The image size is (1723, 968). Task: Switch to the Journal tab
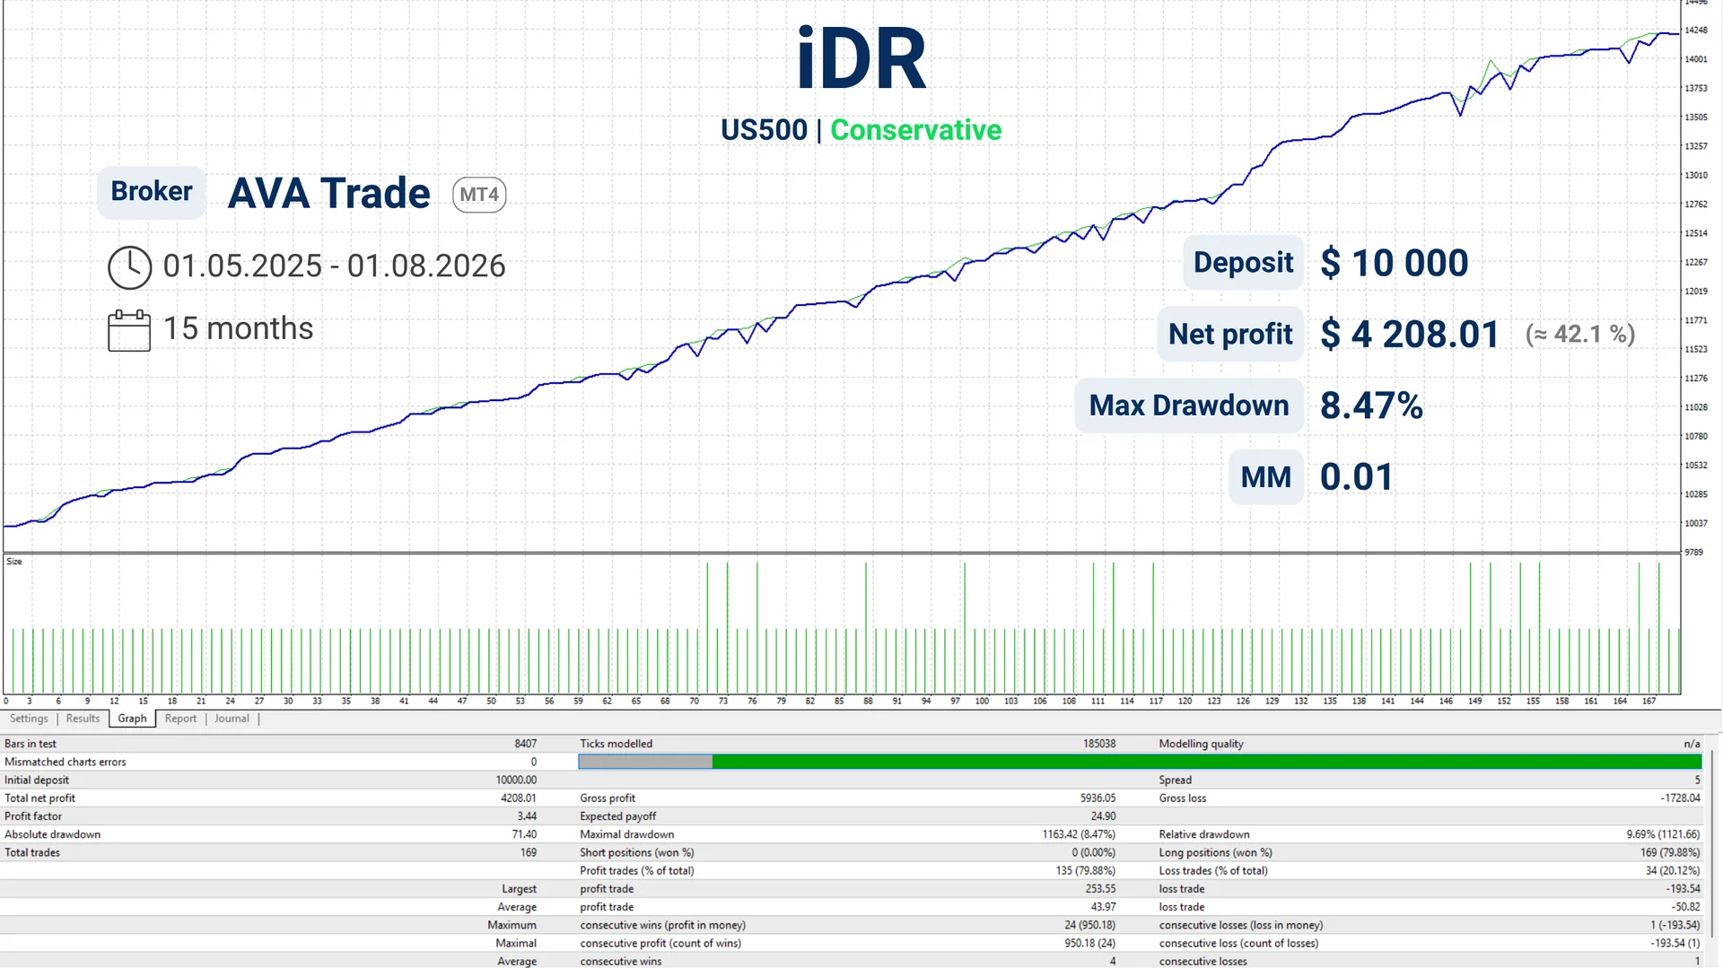232,719
